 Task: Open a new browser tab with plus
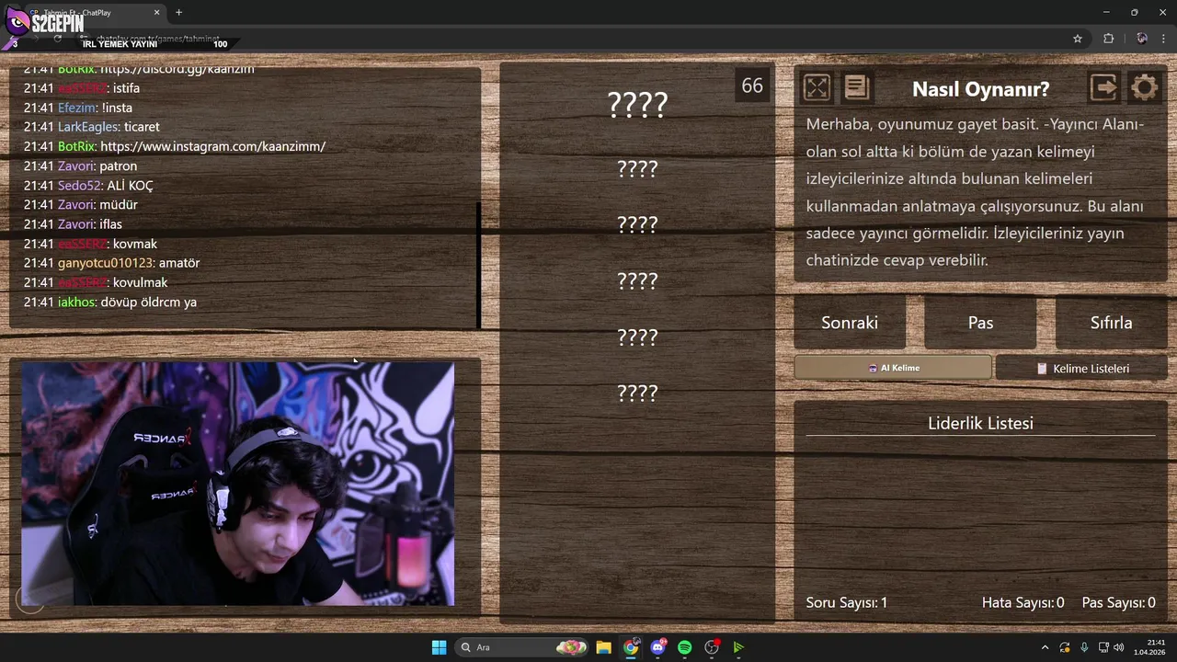point(178,13)
